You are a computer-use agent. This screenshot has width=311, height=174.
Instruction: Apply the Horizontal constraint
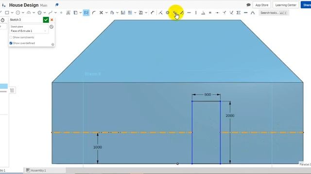click(189, 13)
